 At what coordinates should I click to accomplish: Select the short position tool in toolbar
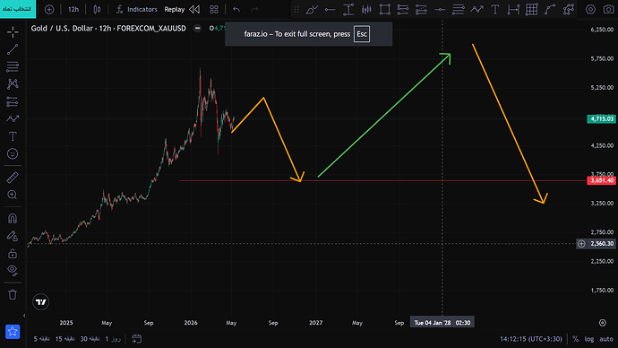point(421,10)
